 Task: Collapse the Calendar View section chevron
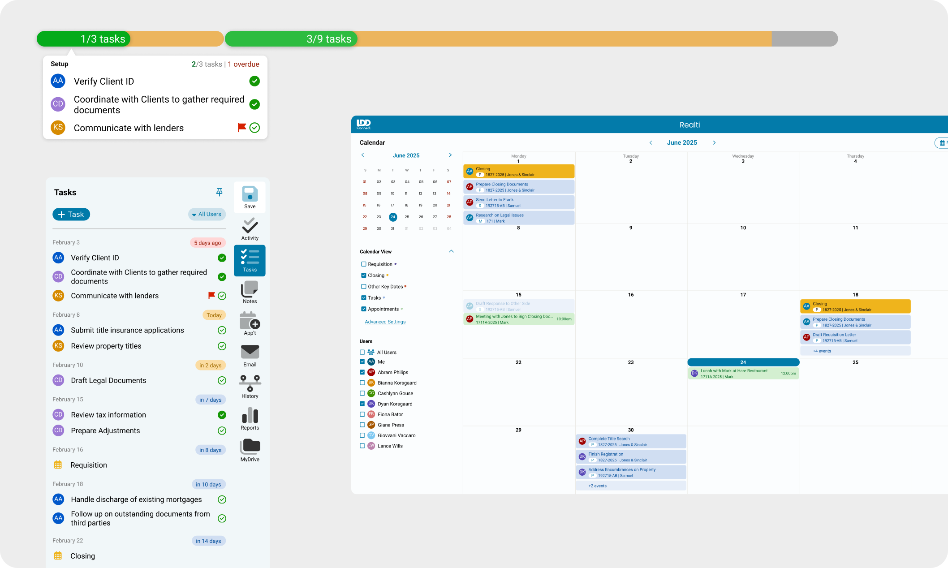click(x=451, y=251)
